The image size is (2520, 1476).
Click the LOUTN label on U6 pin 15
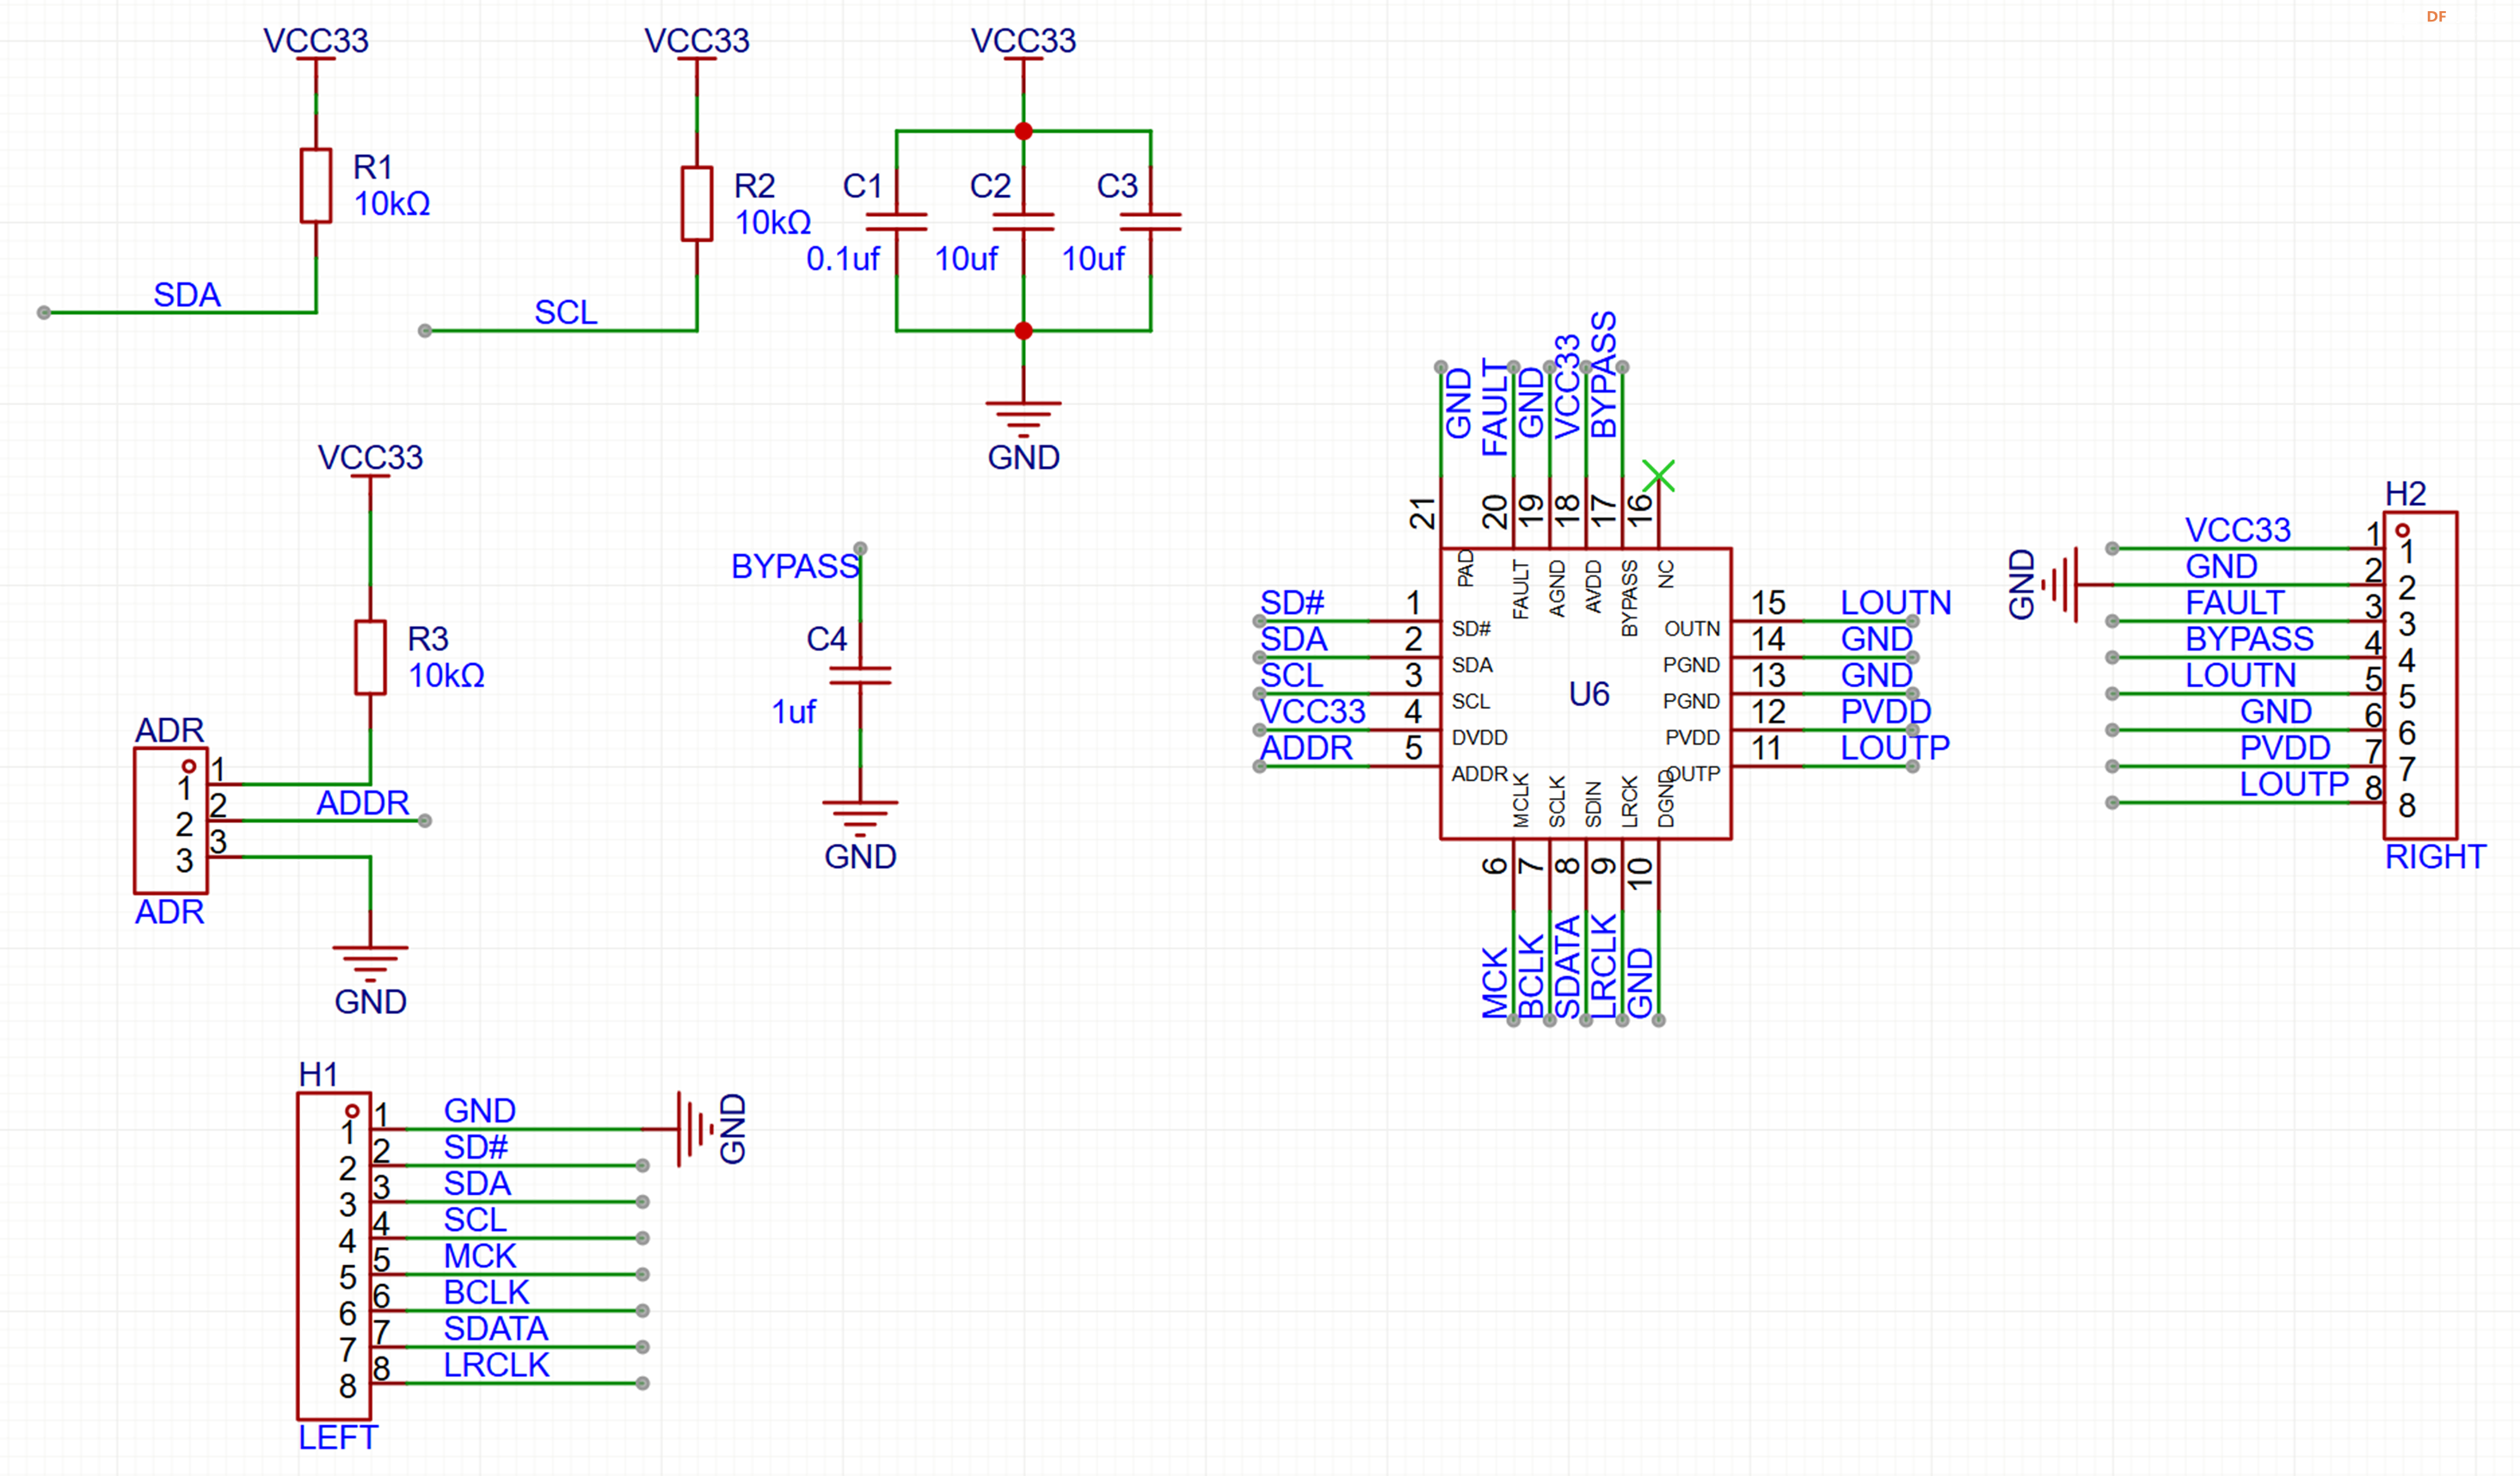coord(1895,603)
